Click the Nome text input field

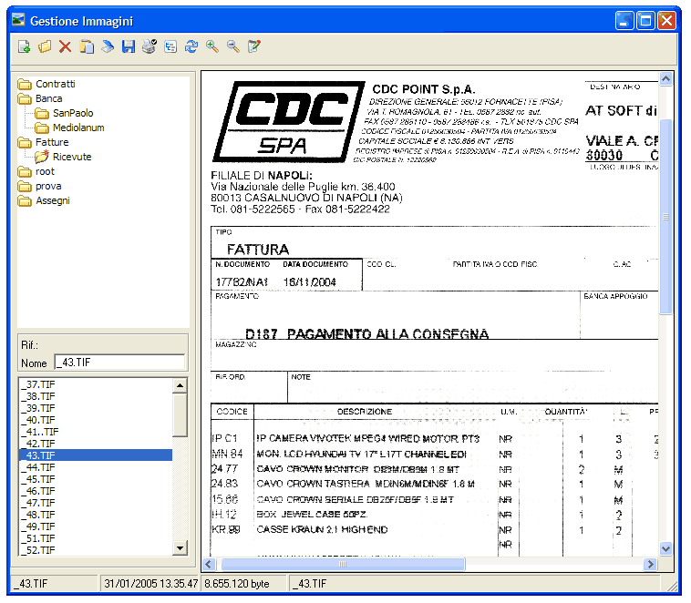(119, 363)
